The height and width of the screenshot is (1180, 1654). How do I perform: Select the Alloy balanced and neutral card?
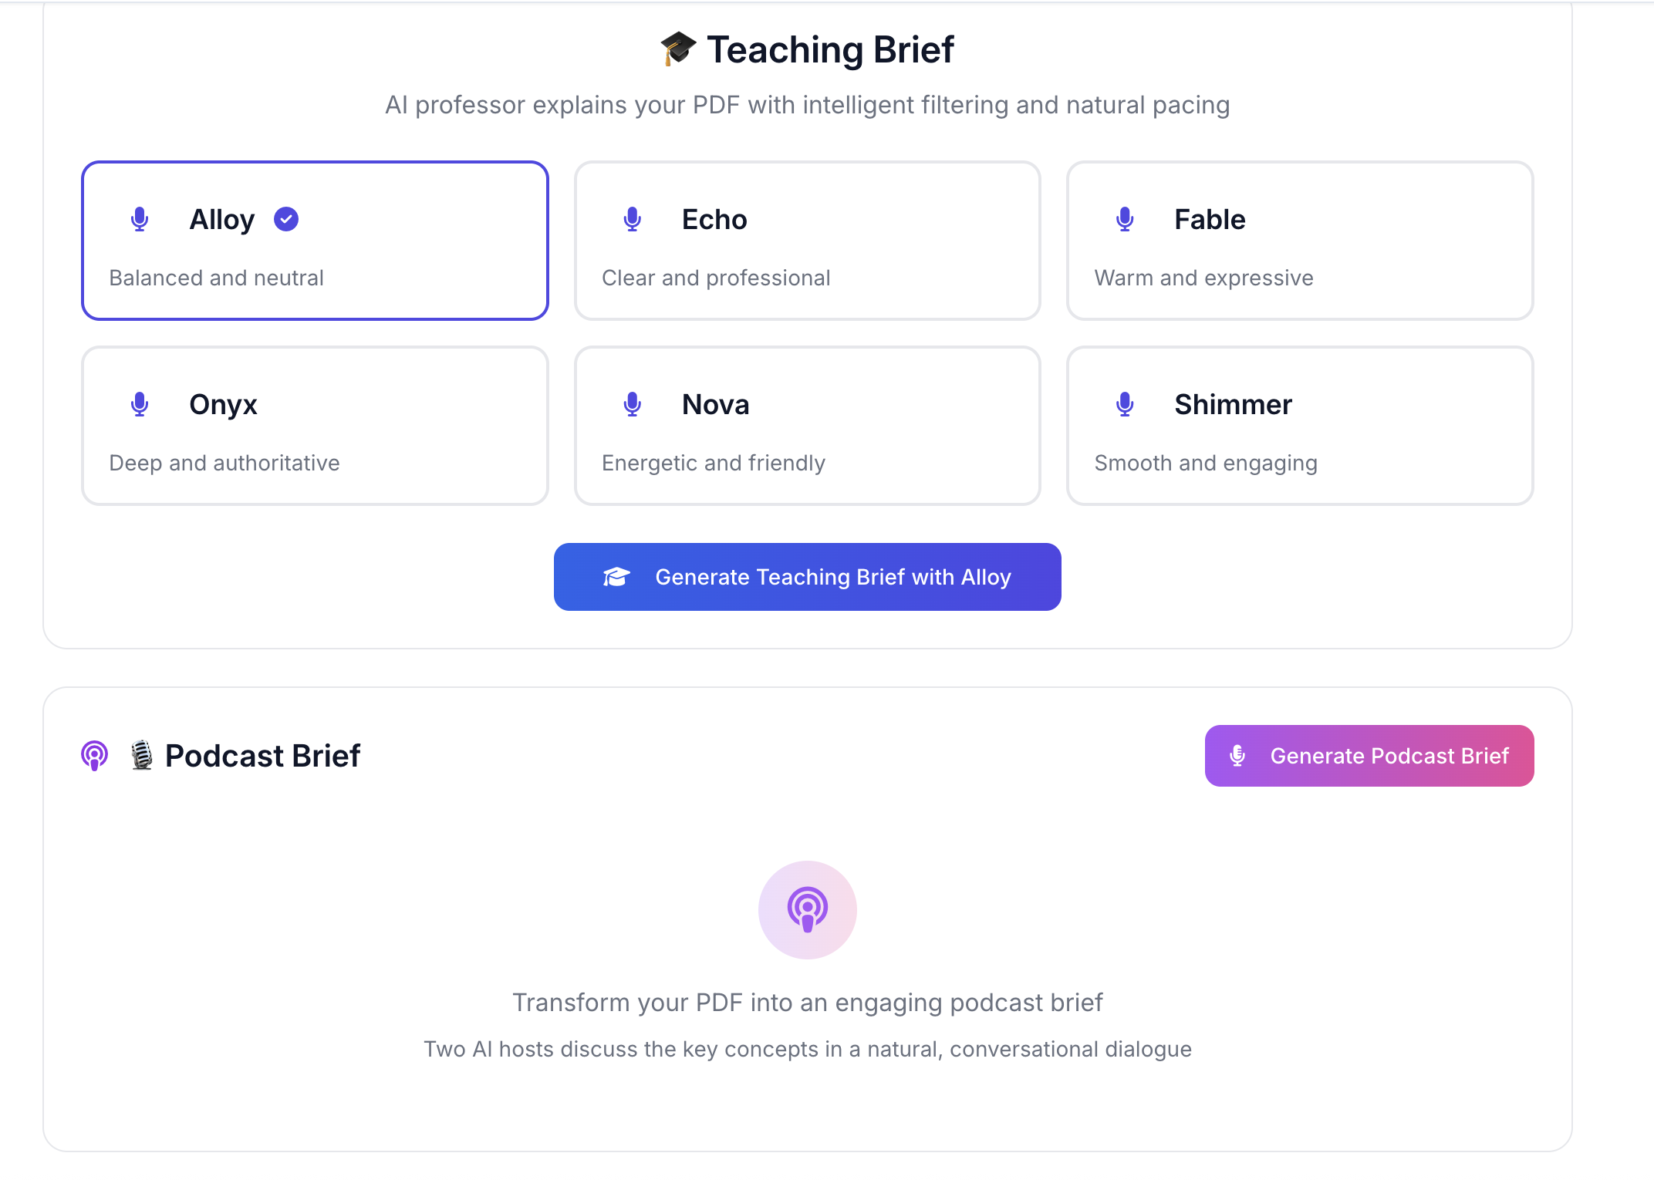tap(315, 241)
